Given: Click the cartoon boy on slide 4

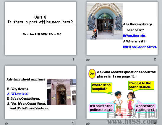Looking at the screenshot, I should [118, 103].
